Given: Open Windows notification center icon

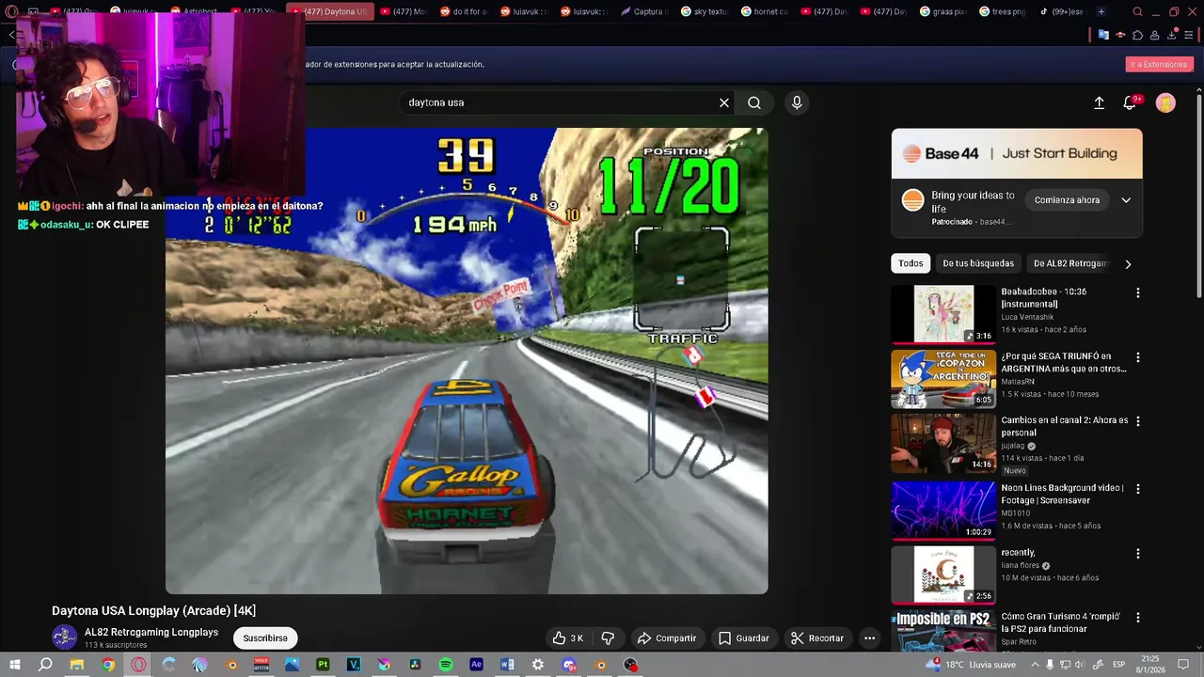Looking at the screenshot, I should pyautogui.click(x=1183, y=665).
